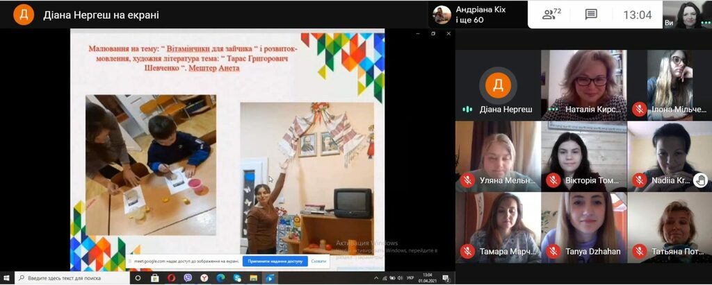
Task: Click the muted microphone icon on Tanya Dzhahan tile
Action: (x=553, y=251)
